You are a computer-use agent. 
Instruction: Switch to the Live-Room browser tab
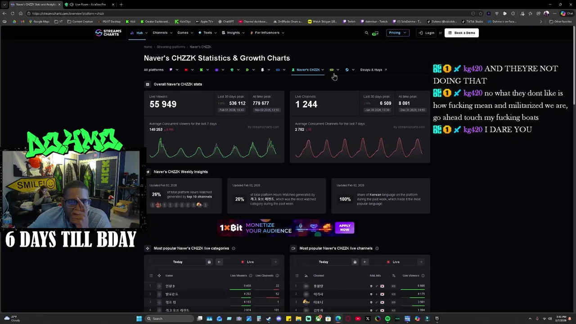click(x=89, y=4)
